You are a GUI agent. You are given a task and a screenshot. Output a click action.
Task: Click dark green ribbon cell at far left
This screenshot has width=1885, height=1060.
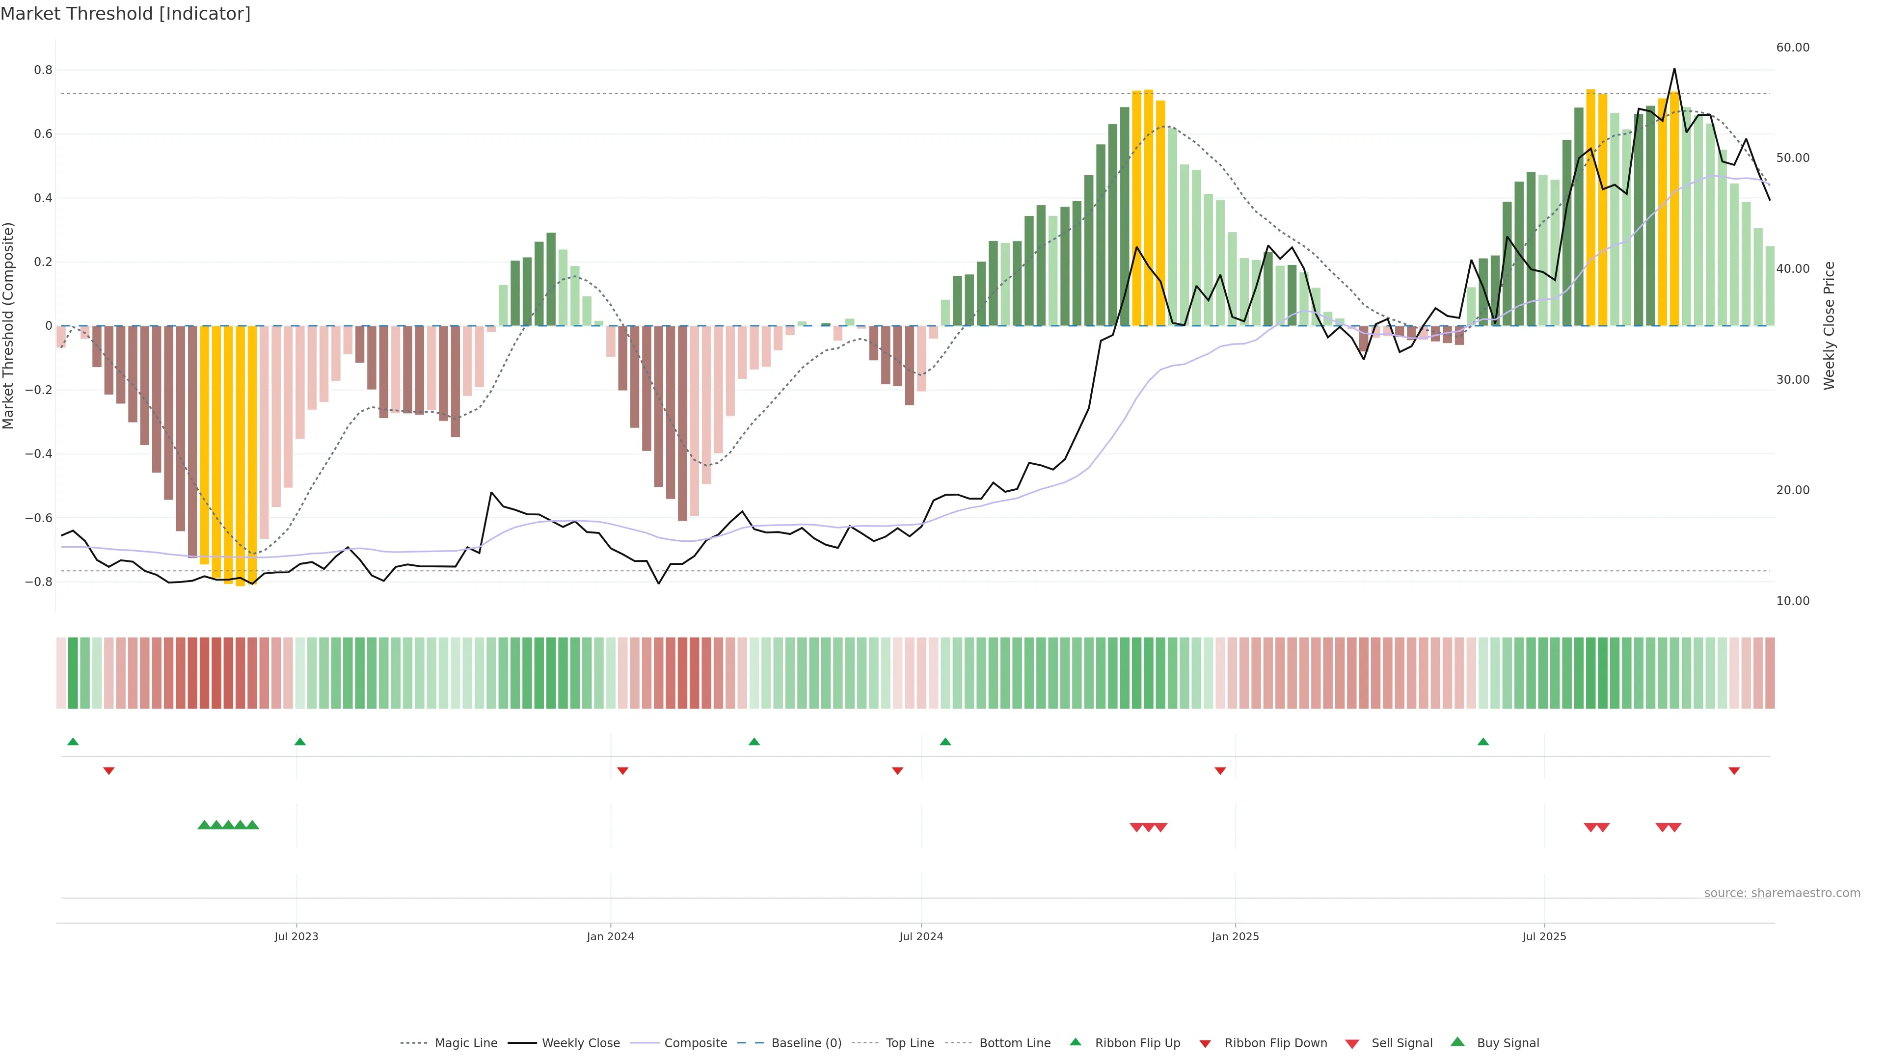point(73,672)
